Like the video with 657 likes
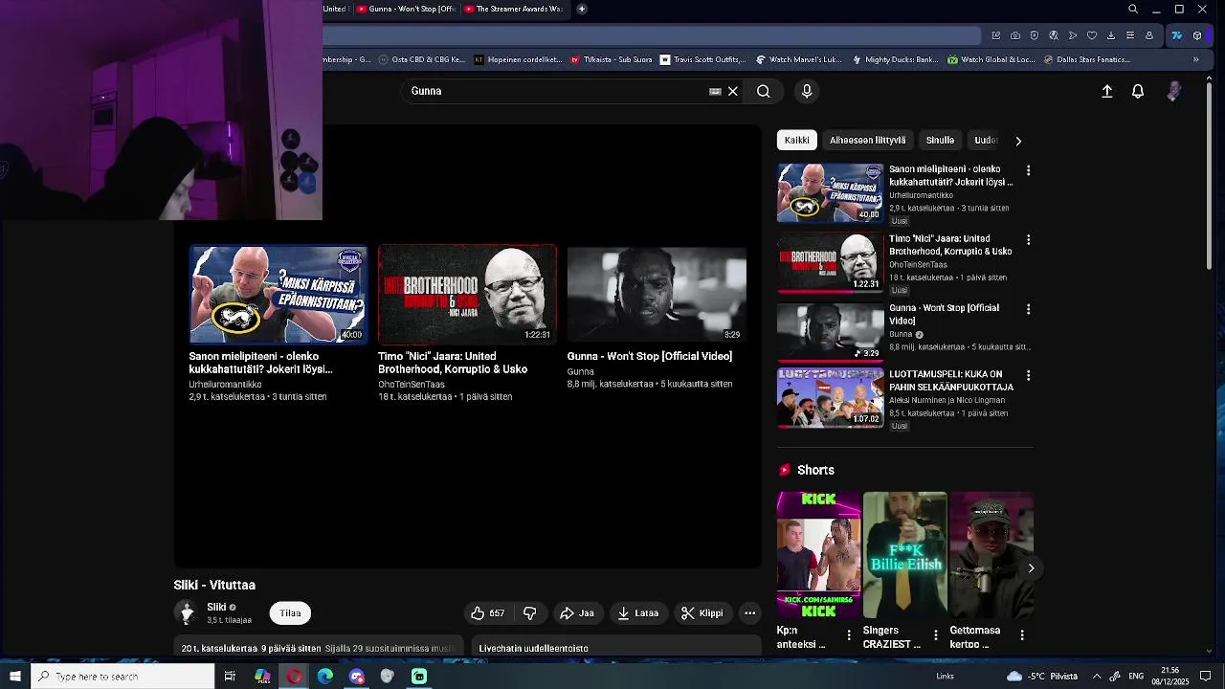The width and height of the screenshot is (1225, 689). pyautogui.click(x=488, y=613)
